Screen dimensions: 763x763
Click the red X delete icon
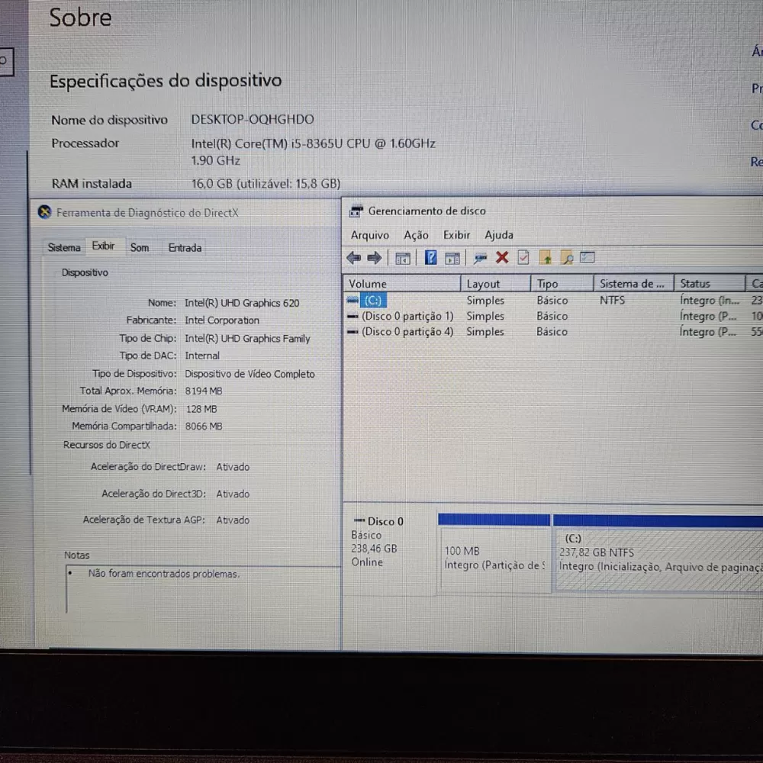502,257
